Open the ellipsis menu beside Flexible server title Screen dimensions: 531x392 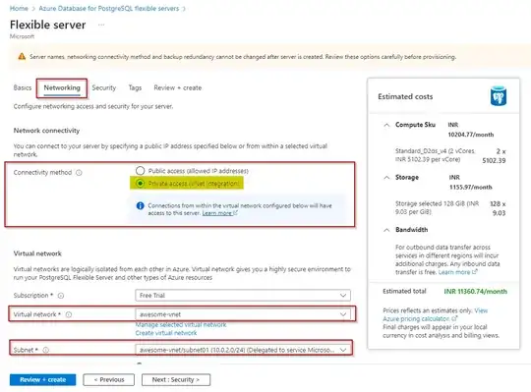click(101, 25)
